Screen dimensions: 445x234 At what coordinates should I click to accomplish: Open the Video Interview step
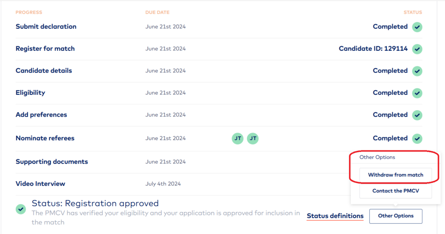tap(40, 184)
